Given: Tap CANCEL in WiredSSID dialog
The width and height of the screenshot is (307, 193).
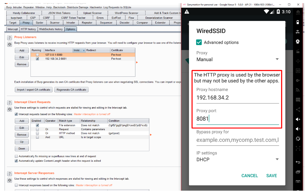Looking at the screenshot, I should click(250, 176).
